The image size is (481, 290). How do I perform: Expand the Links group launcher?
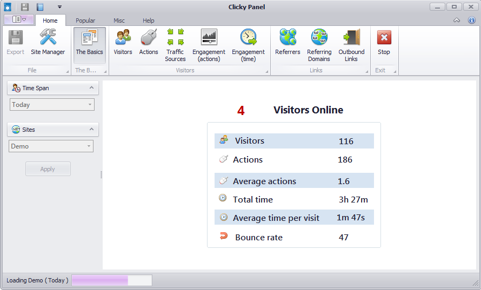click(366, 71)
